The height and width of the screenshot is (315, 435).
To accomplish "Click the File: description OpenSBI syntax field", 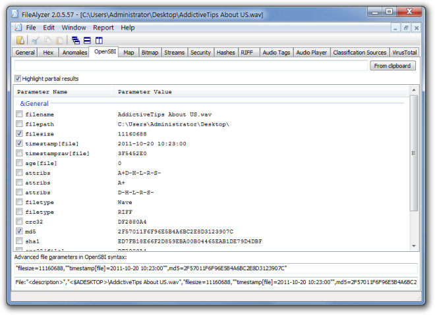I will tap(216, 282).
